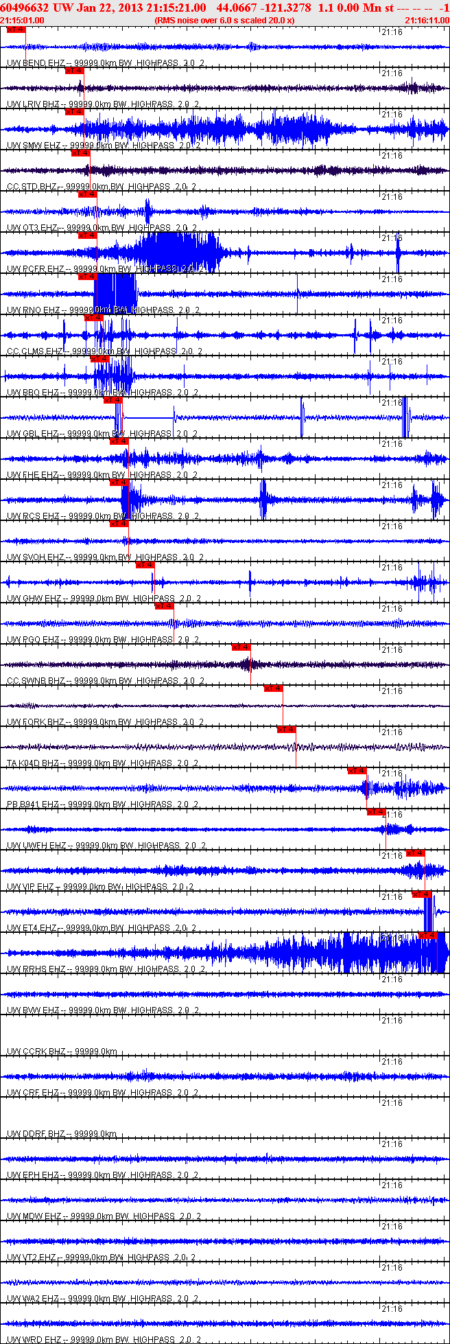
Task: Click the UW PCFR EHZ station label
Action: 105,269
